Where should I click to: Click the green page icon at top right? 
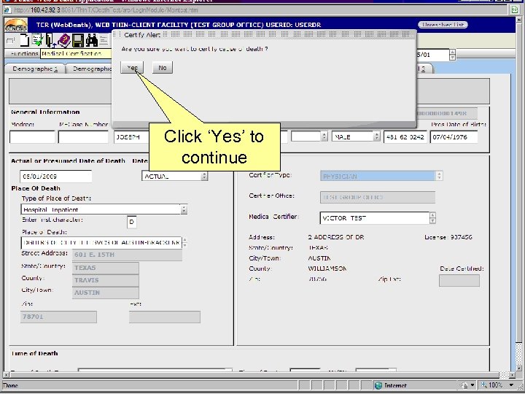[x=514, y=9]
